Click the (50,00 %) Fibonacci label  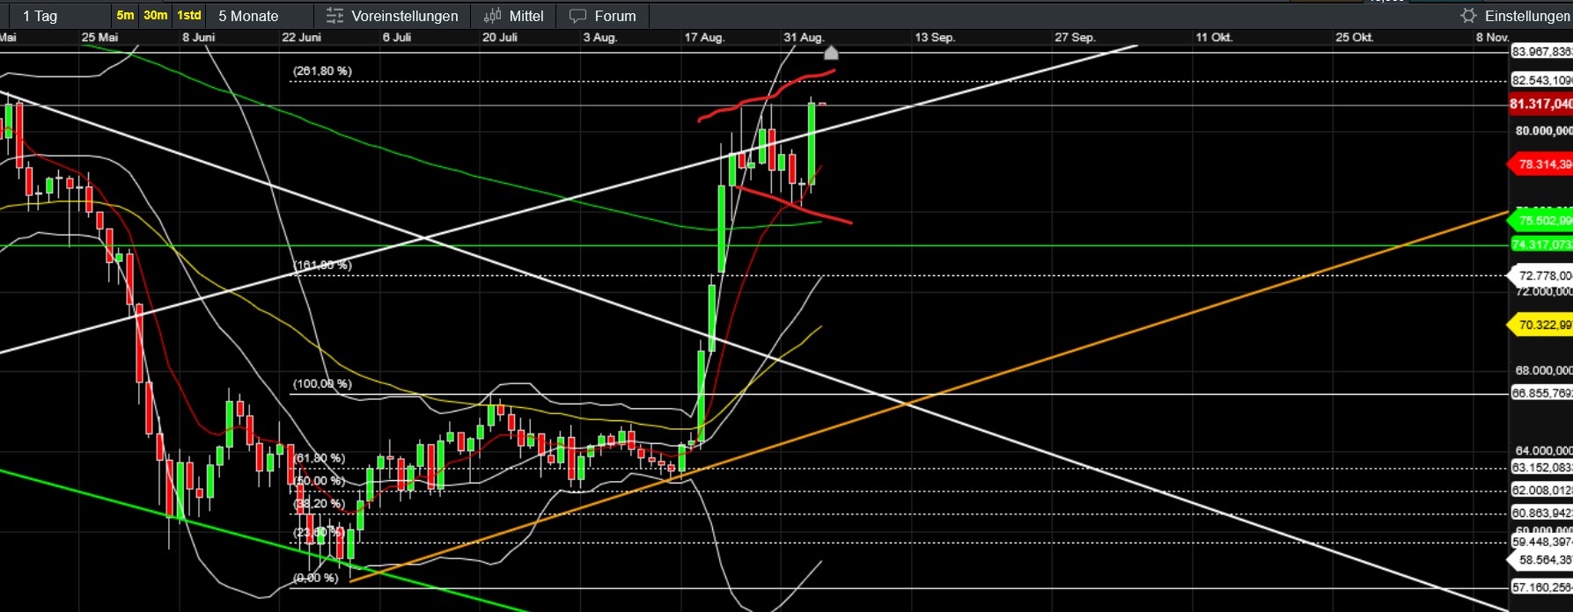[x=319, y=481]
